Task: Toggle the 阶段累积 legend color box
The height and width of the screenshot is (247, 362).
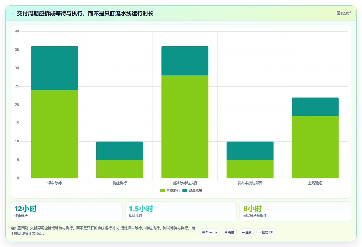Action: tap(162, 190)
